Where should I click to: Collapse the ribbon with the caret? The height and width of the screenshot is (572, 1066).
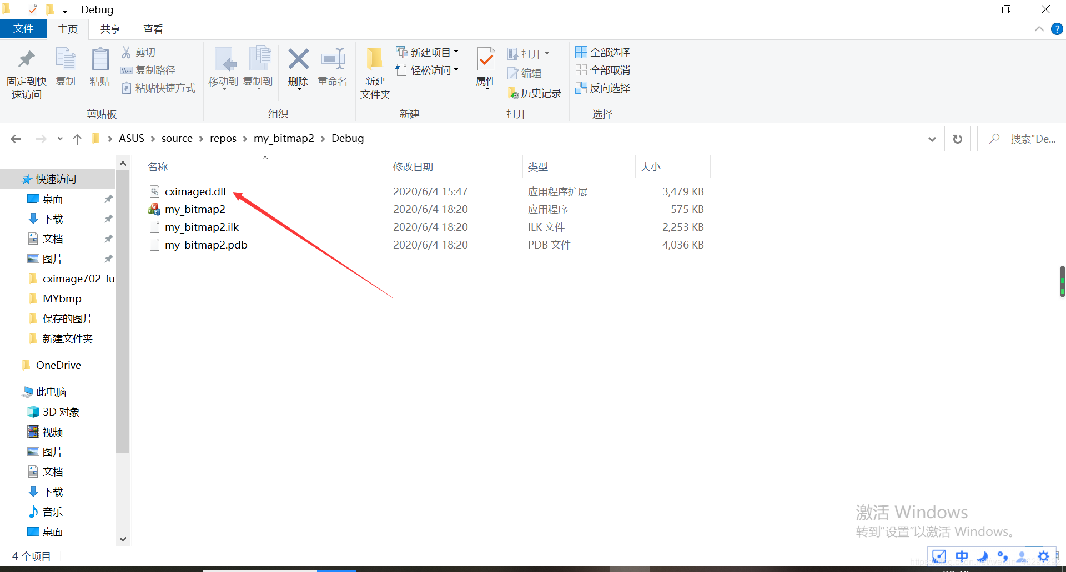point(1039,29)
